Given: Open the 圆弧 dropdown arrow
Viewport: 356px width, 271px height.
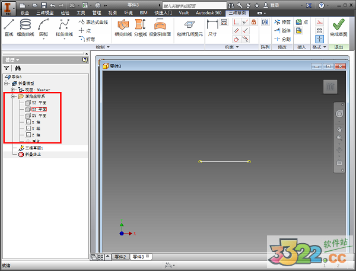Looking at the screenshot, I should click(x=43, y=39).
